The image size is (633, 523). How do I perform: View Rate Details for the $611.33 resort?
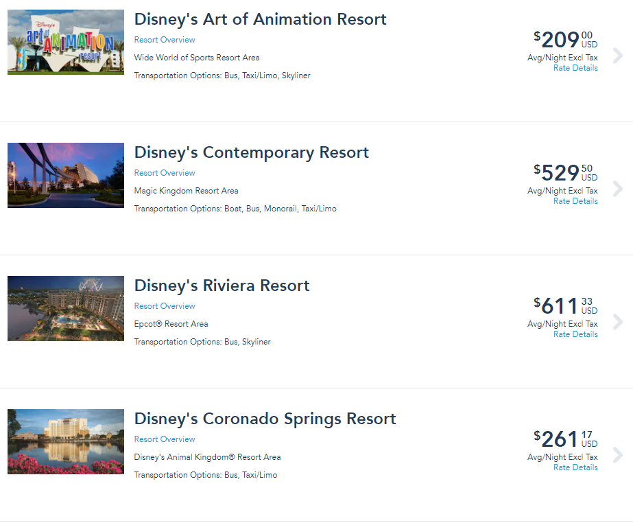tap(575, 334)
